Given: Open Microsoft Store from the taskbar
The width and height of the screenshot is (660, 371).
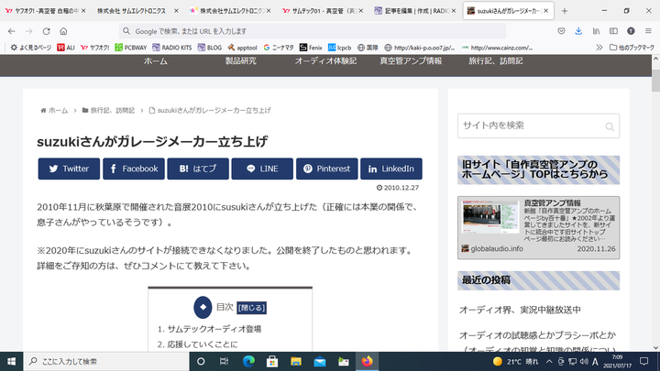Looking at the screenshot, I should pos(272,361).
